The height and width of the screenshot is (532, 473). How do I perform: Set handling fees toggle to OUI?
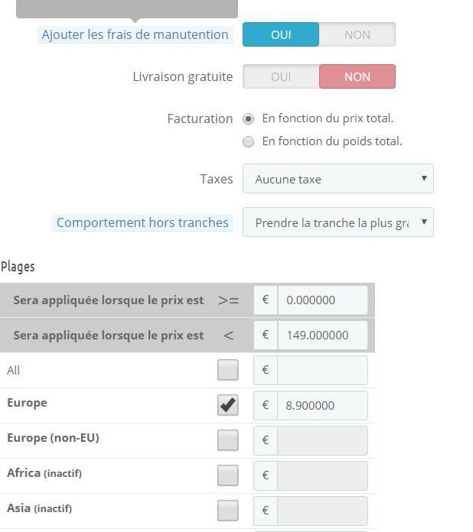pyautogui.click(x=281, y=34)
